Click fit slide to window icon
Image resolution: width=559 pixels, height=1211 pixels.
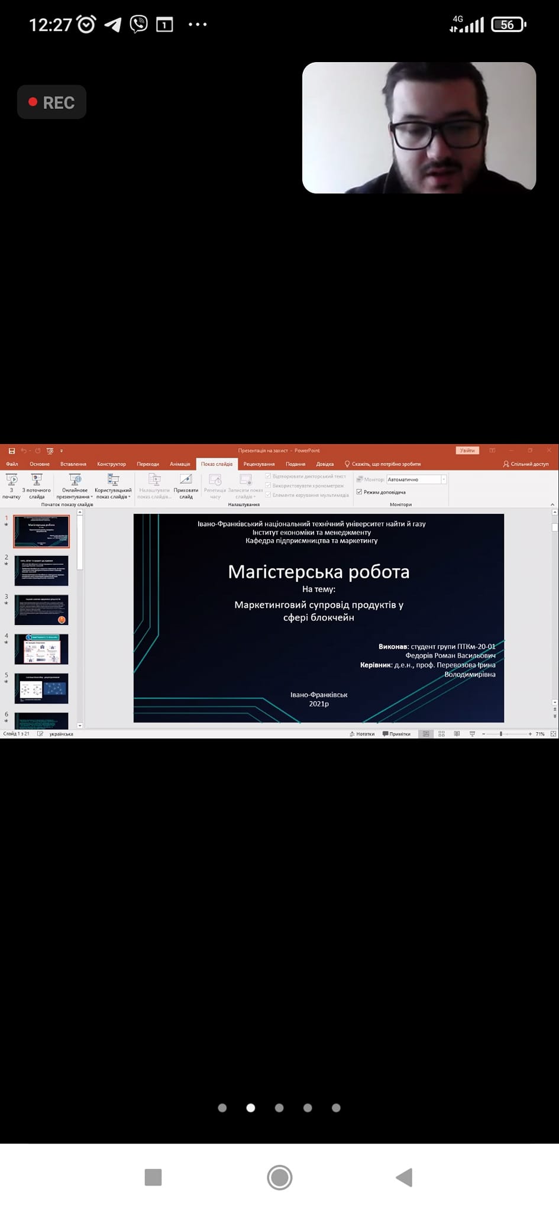click(x=553, y=734)
